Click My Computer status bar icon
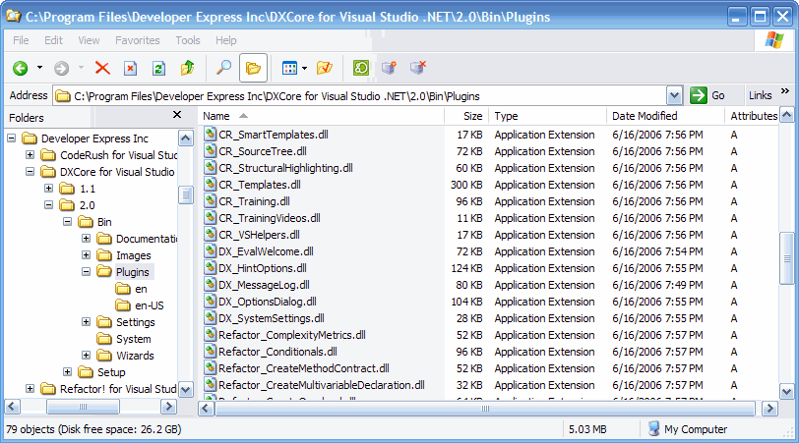This screenshot has height=443, width=799. coord(653,429)
